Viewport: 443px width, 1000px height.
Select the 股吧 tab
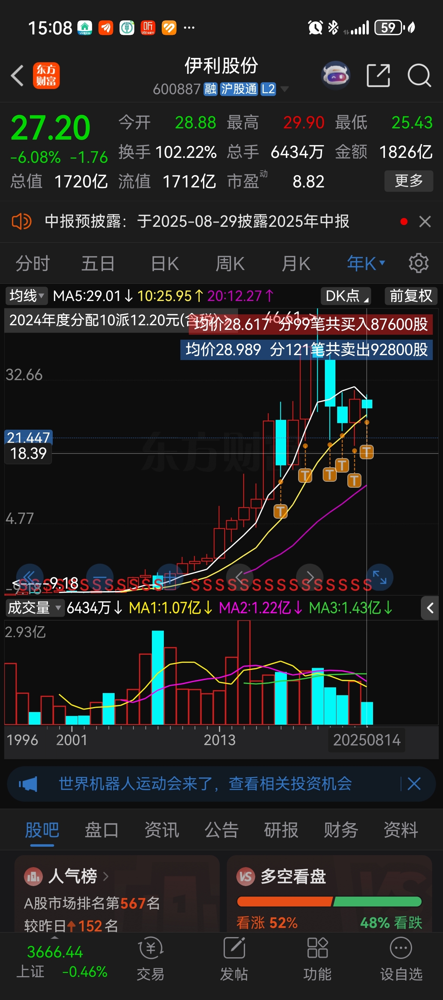pos(42,831)
